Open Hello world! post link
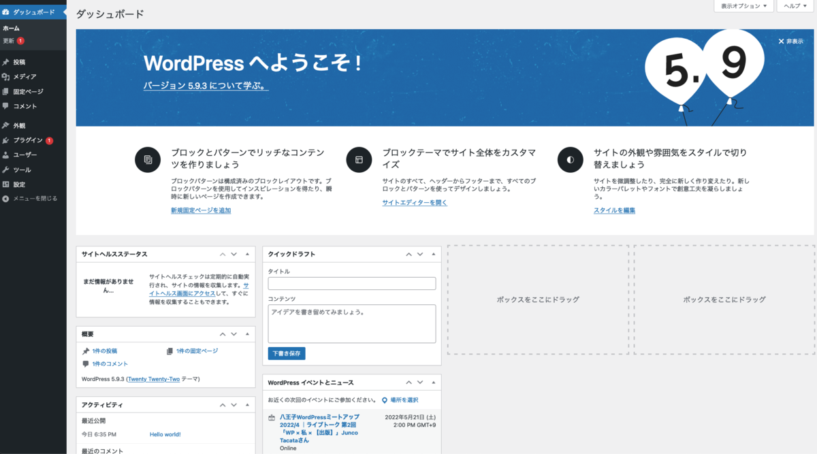The image size is (817, 454). click(x=165, y=434)
